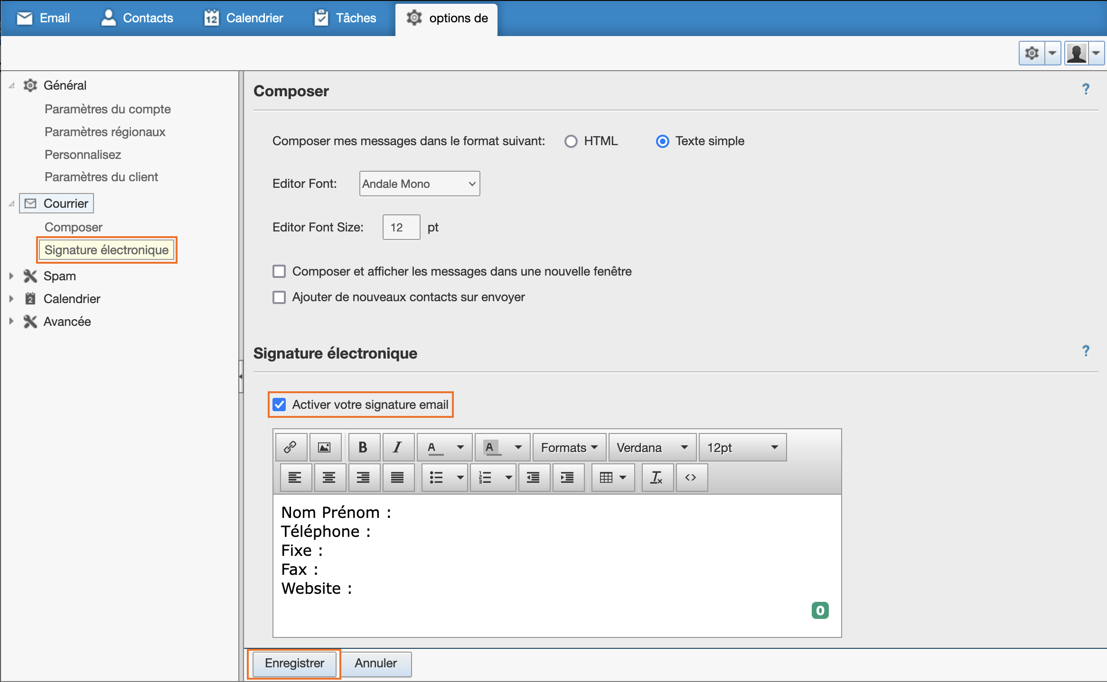The height and width of the screenshot is (682, 1107).
Task: Insert a table into the signature
Action: [x=608, y=478]
